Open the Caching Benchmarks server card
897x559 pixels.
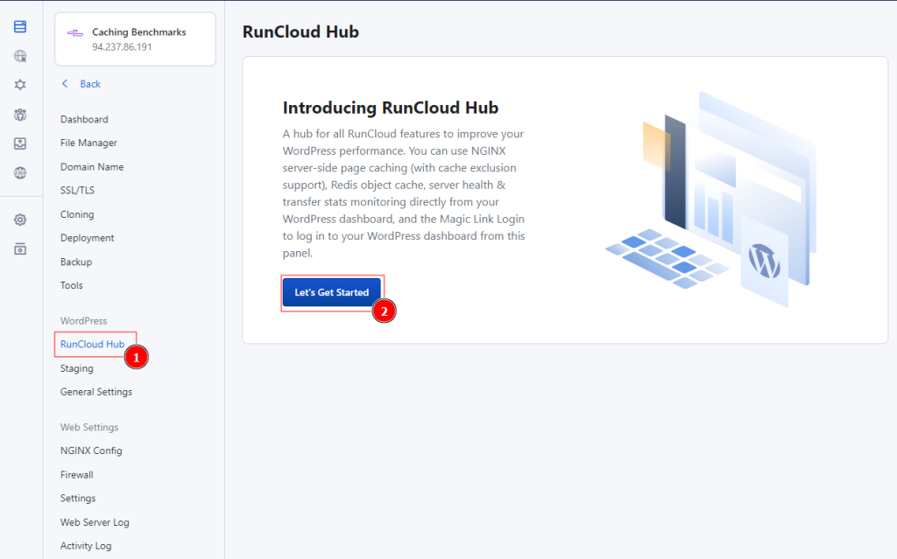135,39
